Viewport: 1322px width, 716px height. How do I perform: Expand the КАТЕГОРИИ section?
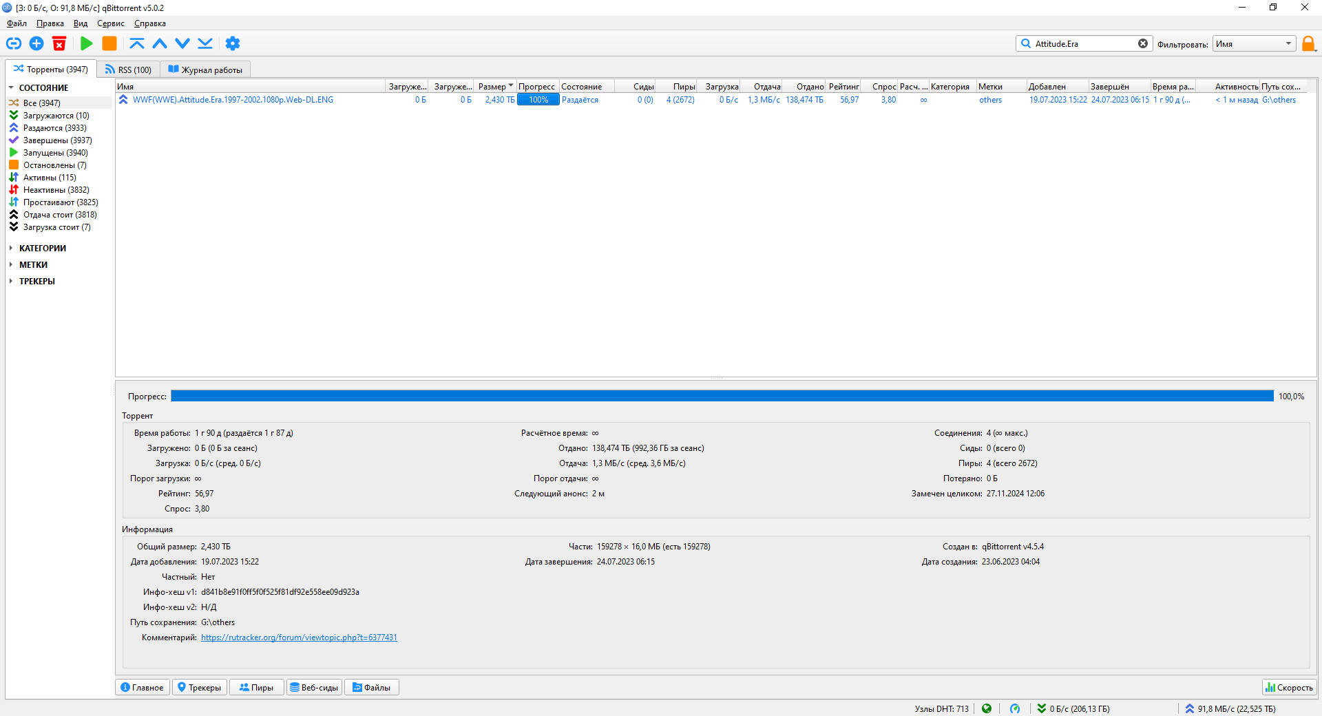11,248
